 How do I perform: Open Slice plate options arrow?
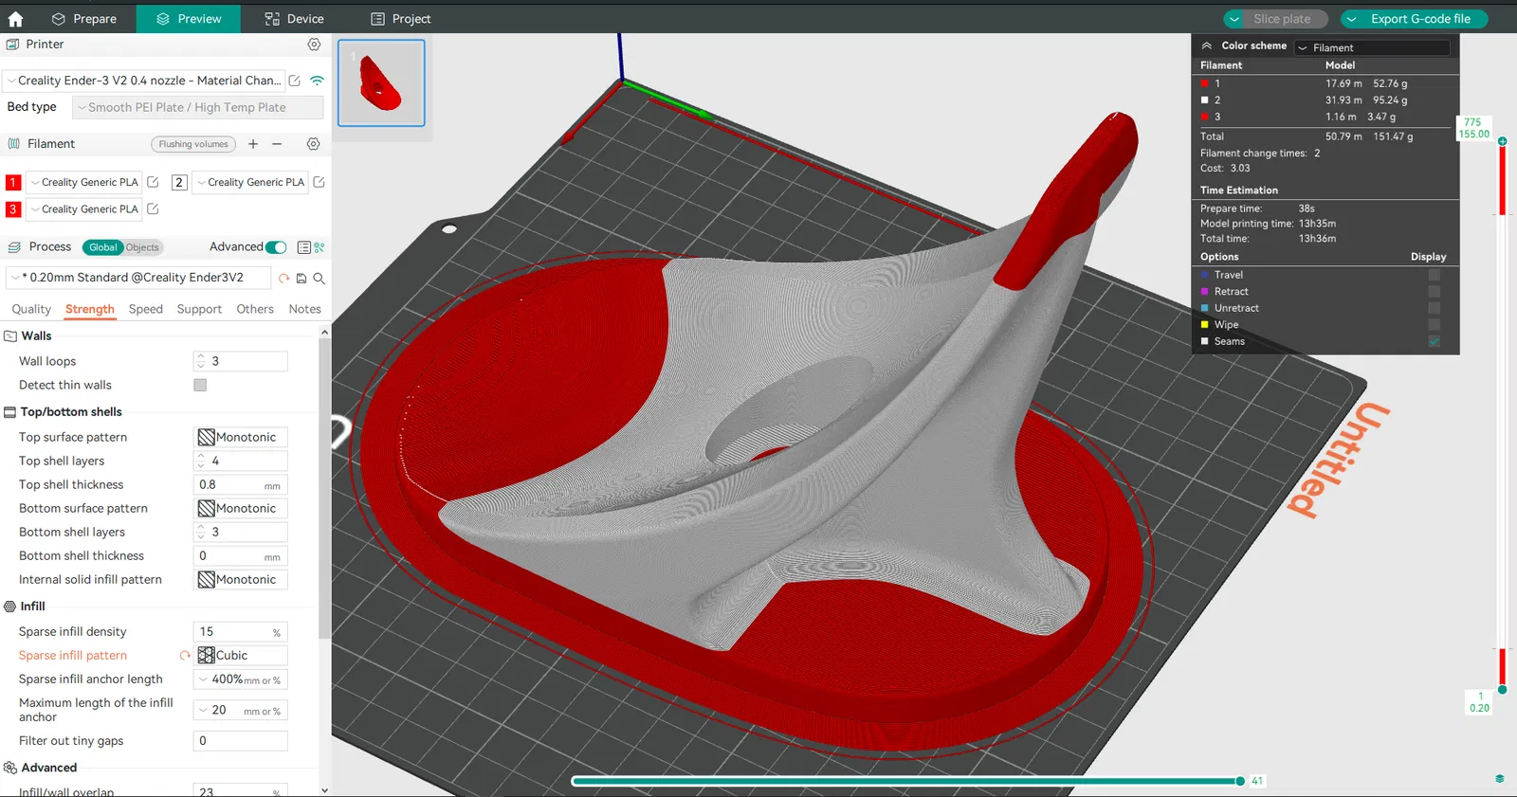pos(1234,19)
